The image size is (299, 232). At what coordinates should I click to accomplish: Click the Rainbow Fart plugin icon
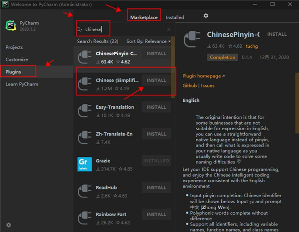click(x=85, y=218)
